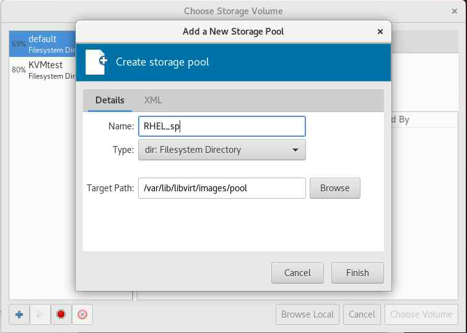Click the Name field containing RHEL_sp
This screenshot has width=467, height=333.
[x=222, y=126]
